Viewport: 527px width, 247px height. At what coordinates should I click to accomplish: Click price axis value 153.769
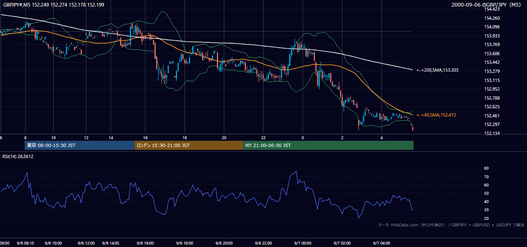[x=492, y=45]
